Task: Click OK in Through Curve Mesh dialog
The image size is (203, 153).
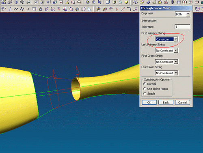Action: pyautogui.click(x=149, y=102)
